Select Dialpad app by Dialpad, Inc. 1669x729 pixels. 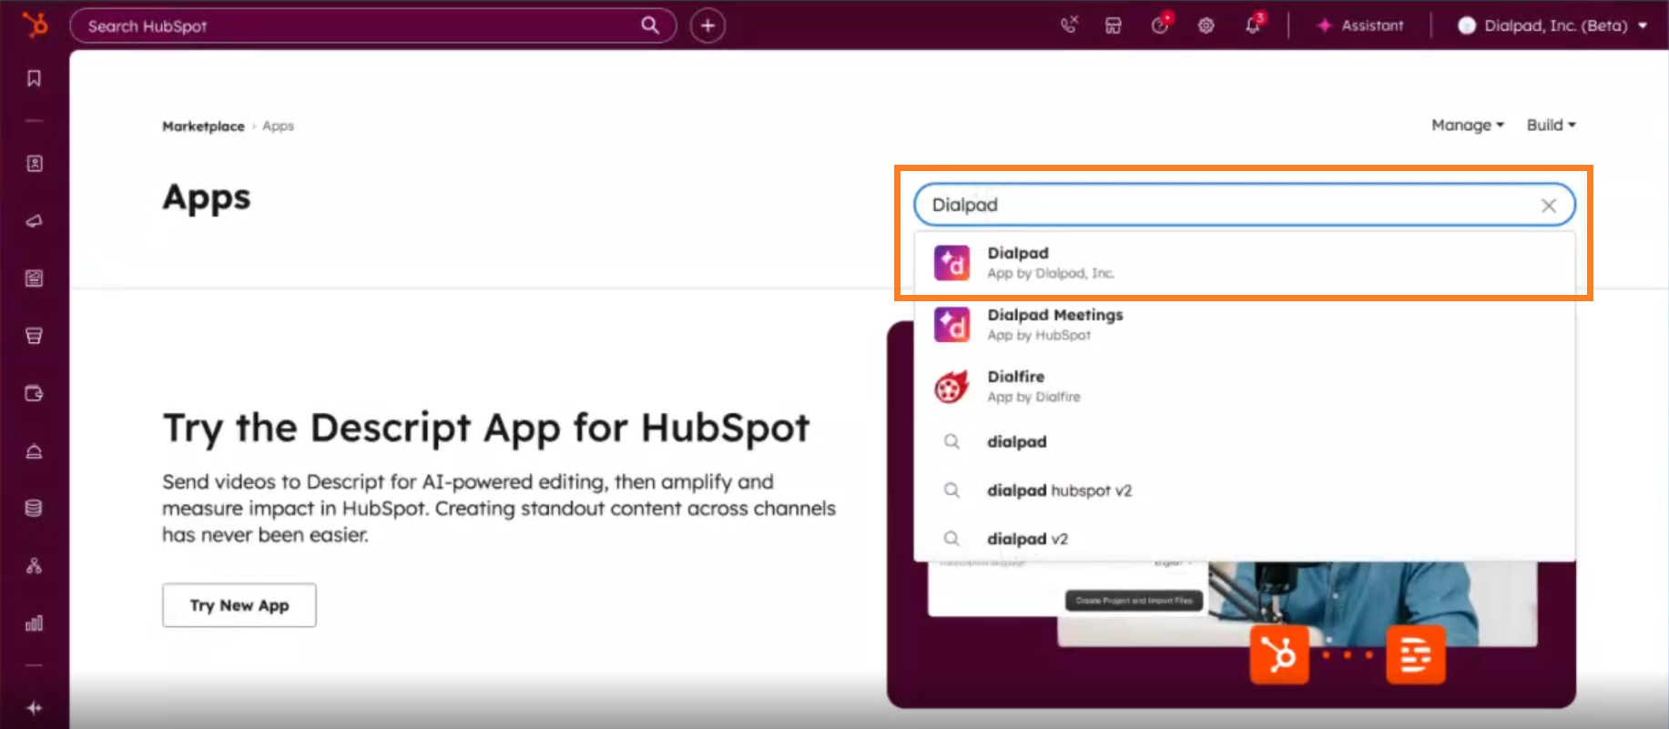click(1245, 263)
